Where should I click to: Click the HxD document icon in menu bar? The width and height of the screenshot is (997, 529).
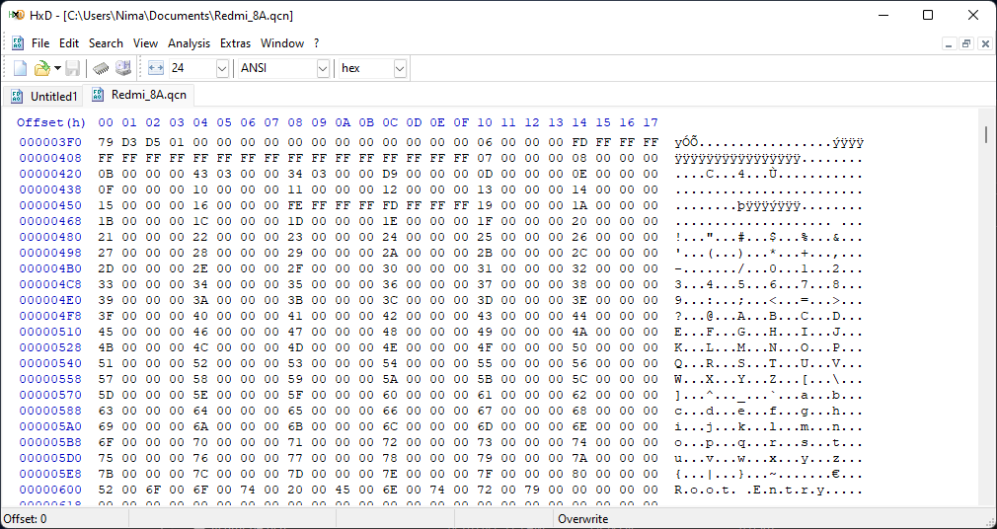(17, 43)
